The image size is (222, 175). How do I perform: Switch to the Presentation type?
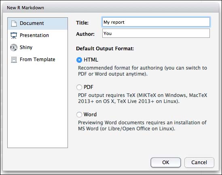38,35
